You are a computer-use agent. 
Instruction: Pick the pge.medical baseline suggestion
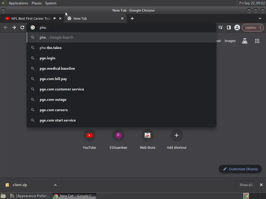(122, 68)
